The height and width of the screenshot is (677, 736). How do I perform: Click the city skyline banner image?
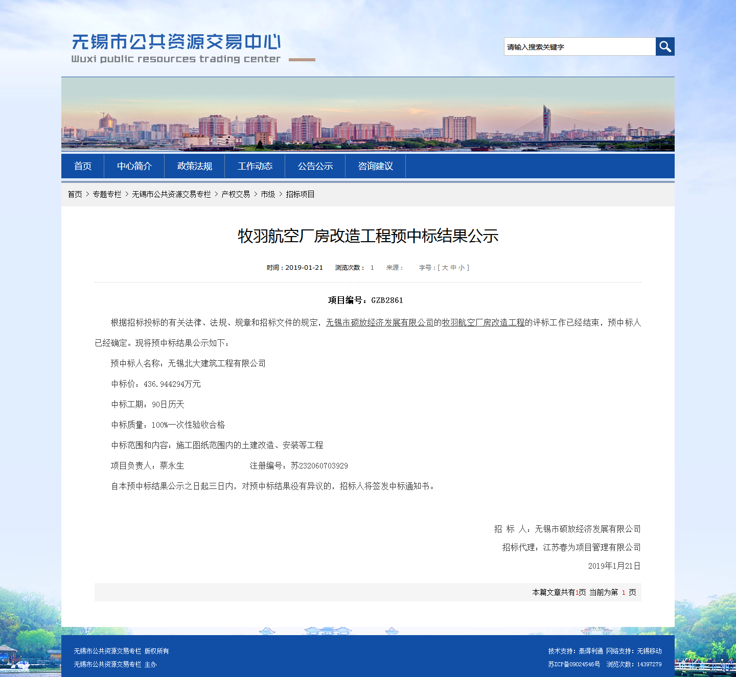(x=368, y=114)
